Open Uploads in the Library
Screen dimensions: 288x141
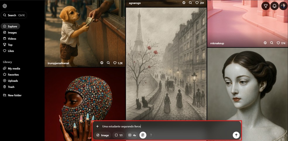click(11, 81)
